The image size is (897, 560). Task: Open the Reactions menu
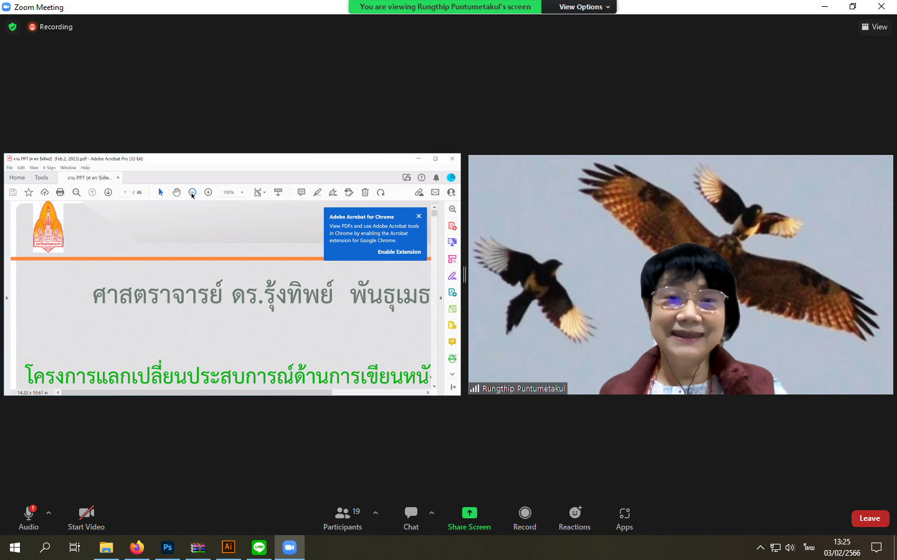(574, 518)
